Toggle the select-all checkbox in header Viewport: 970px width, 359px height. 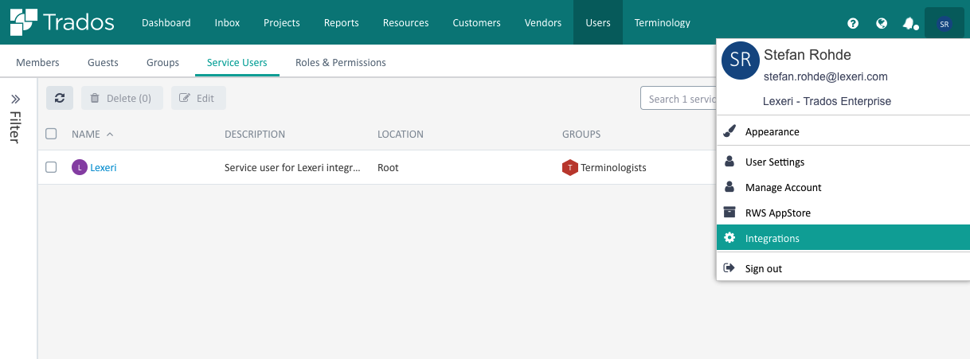point(51,134)
